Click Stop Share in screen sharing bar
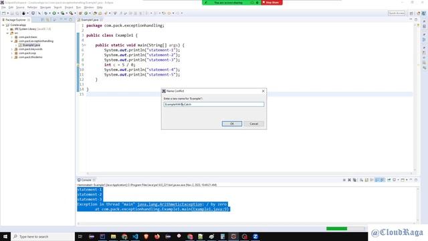This screenshot has height=241, width=428. (272, 3)
